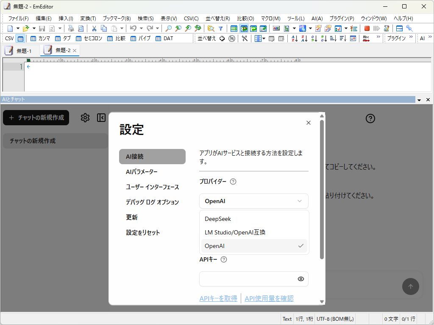Sort the document ascending with the toolbar icon

tap(295, 38)
